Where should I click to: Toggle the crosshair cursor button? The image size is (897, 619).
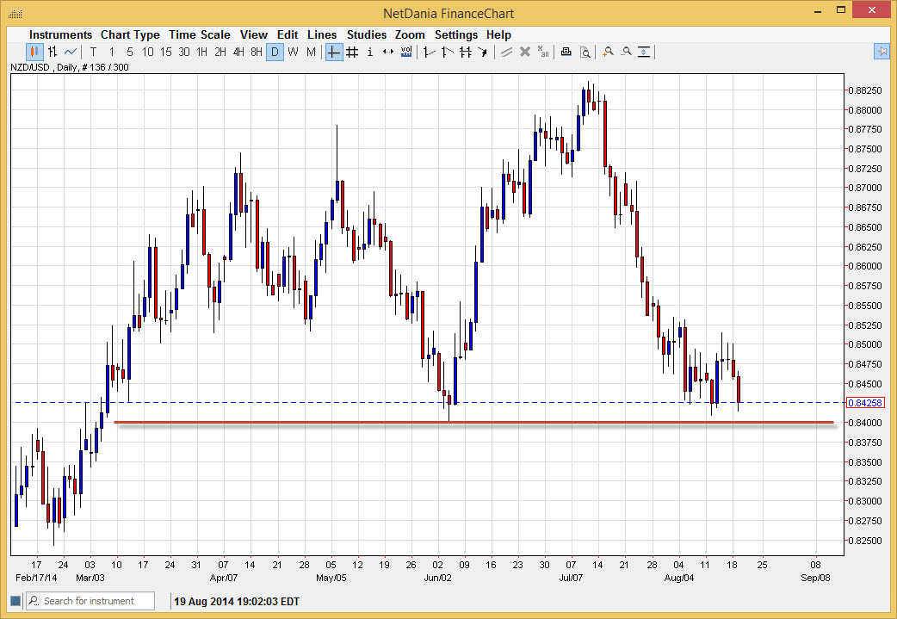click(334, 53)
